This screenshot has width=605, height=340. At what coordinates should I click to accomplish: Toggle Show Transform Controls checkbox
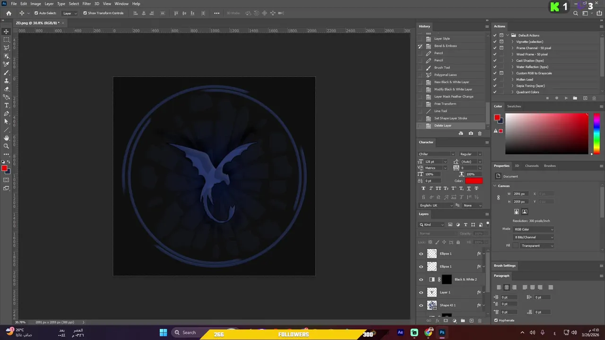(x=85, y=13)
